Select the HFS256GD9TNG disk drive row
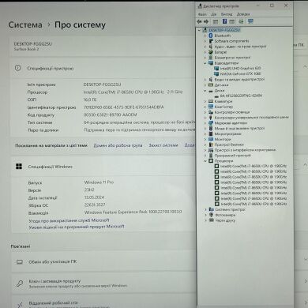The image size is (308, 308). pyautogui.click(x=241, y=96)
